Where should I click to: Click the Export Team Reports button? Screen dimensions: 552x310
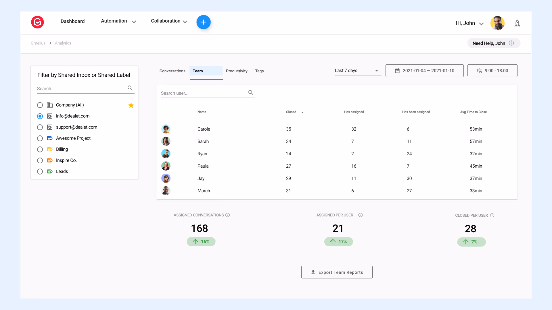coord(337,272)
